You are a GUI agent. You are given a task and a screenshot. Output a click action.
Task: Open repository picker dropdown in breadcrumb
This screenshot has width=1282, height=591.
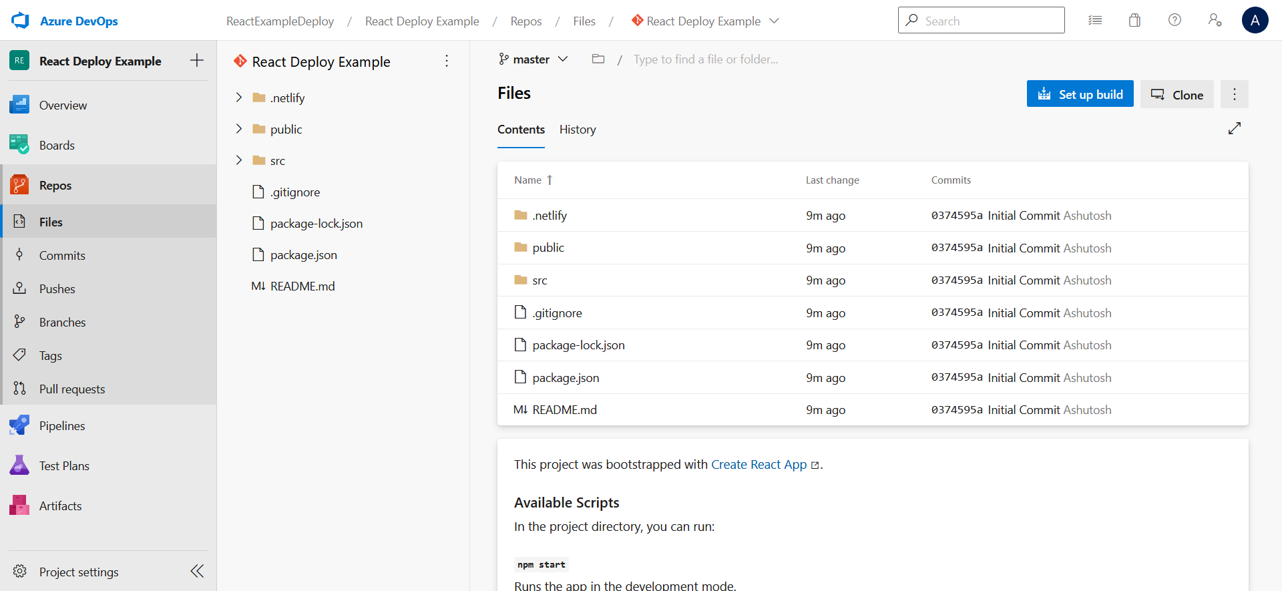(774, 21)
